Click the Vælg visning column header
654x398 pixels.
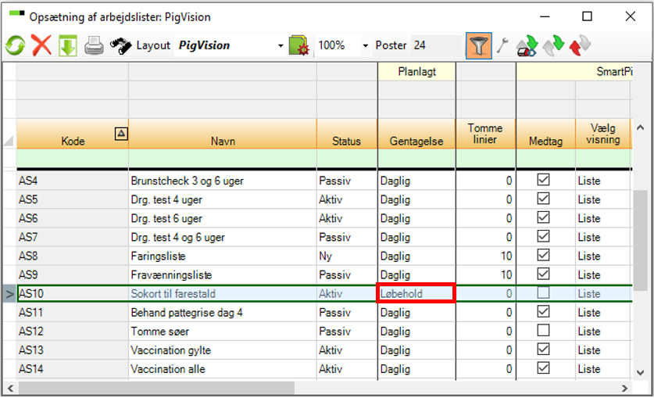pyautogui.click(x=602, y=134)
